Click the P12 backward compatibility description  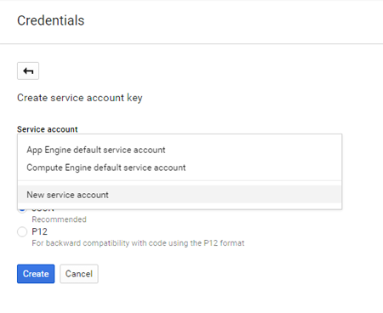(x=138, y=243)
